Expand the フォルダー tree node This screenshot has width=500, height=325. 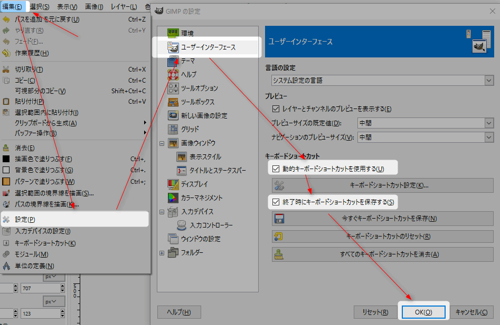point(162,253)
